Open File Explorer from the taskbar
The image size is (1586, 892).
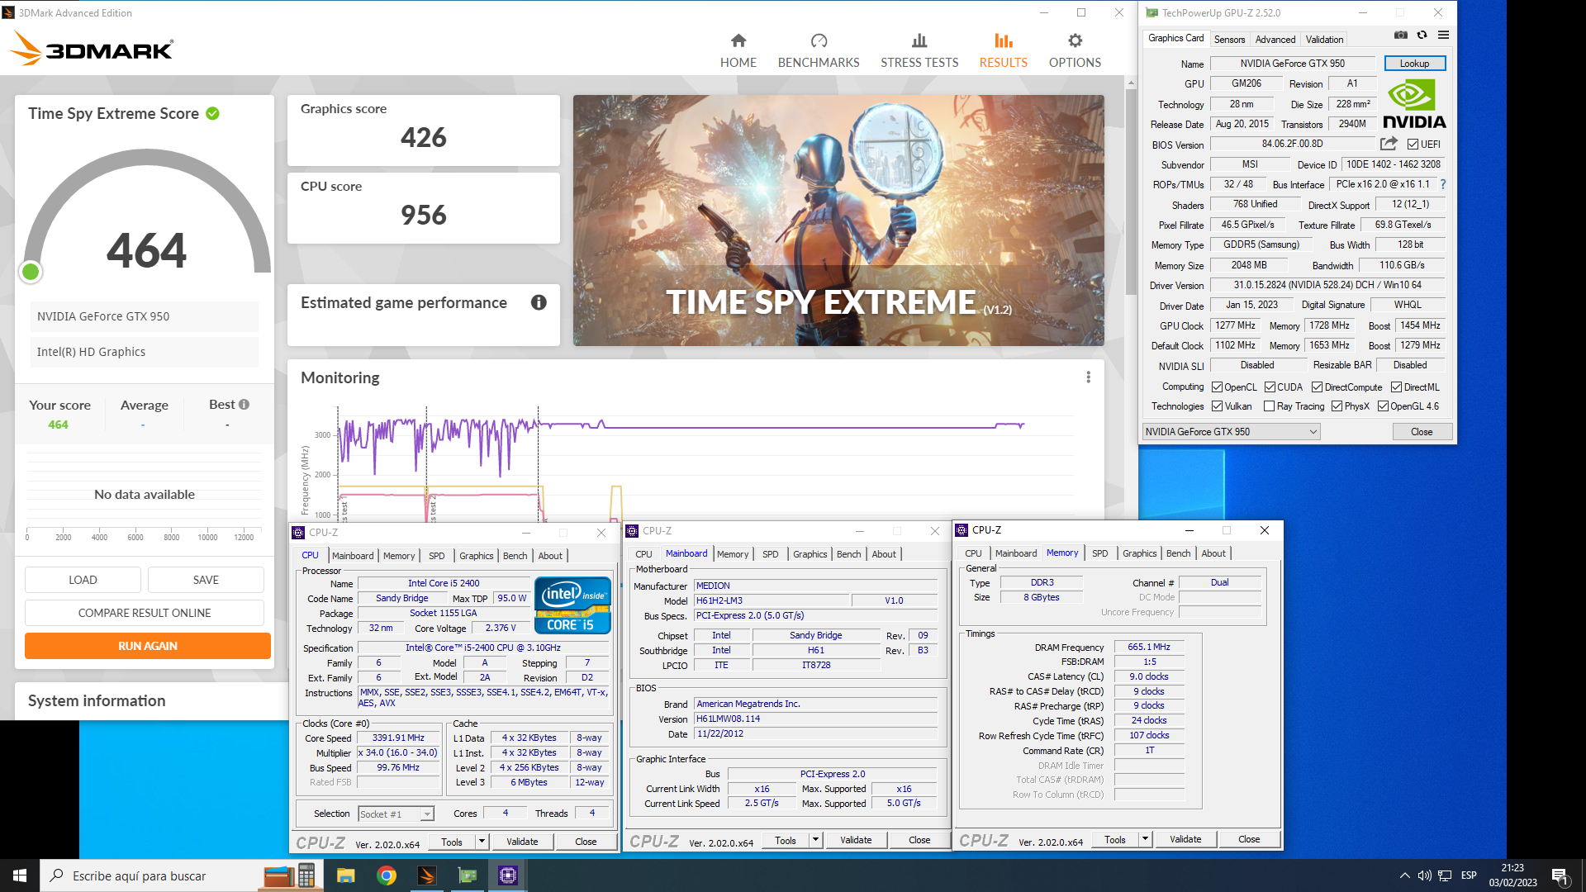coord(345,875)
